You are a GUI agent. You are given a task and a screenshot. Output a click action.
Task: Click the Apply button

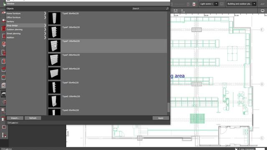click(161, 118)
